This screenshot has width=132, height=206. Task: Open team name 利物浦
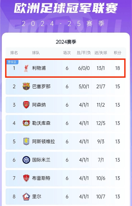pyautogui.click(x=39, y=68)
